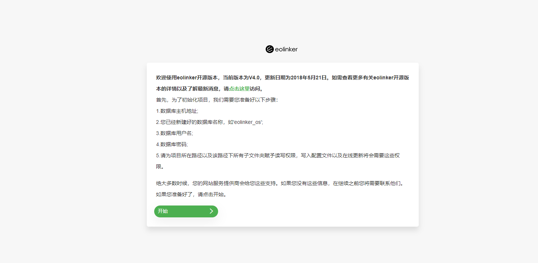Viewport: 538px width, 263px height.
Task: Click step 3 数据库用户名 list item
Action: point(175,133)
